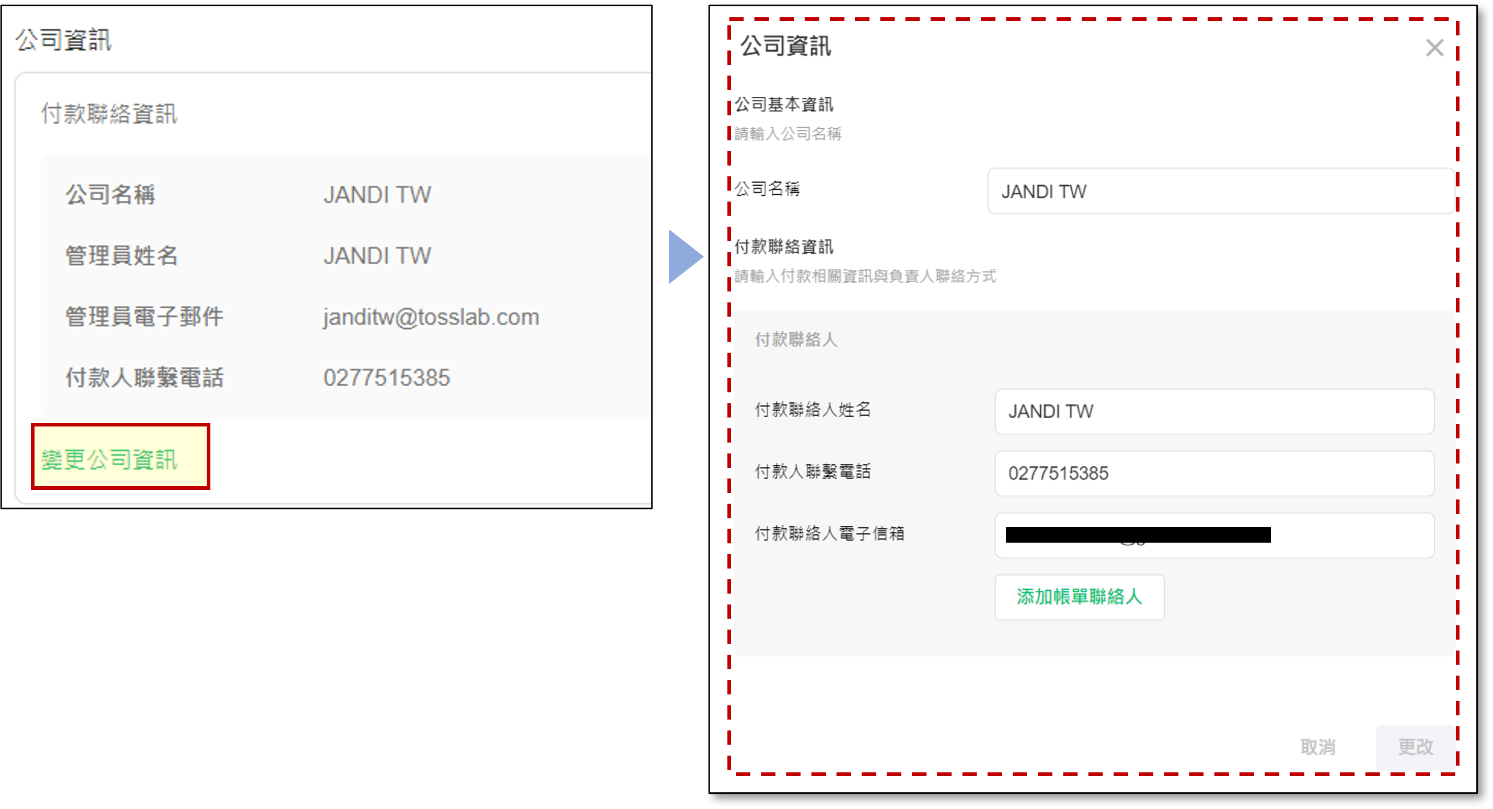Click the janditw@tosslab.com email text

(x=431, y=317)
